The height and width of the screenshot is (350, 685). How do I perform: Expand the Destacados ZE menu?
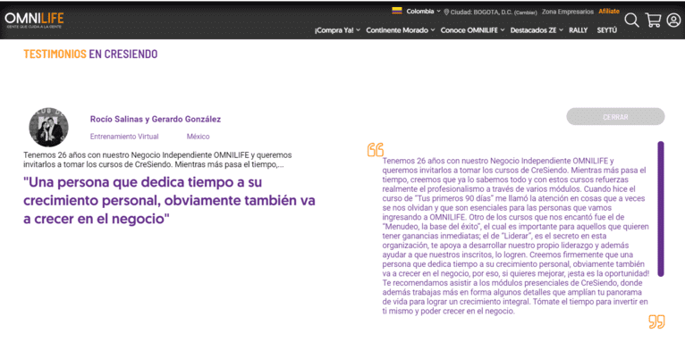pyautogui.click(x=537, y=30)
